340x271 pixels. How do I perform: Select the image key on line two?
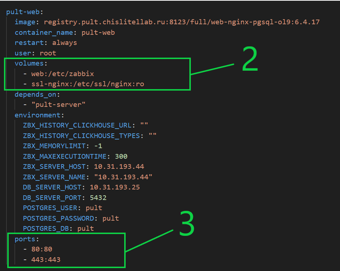tap(25, 22)
